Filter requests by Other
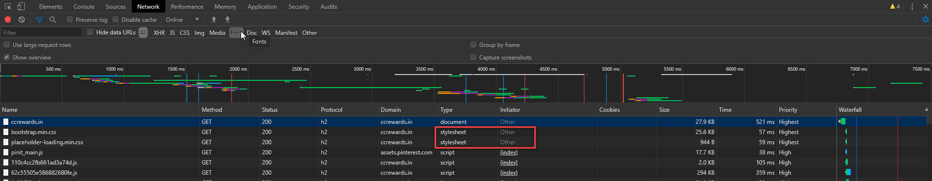Screen dimensions: 932x181 [310, 32]
